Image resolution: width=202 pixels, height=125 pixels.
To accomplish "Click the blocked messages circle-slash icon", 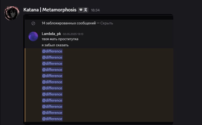I will [x=33, y=23].
